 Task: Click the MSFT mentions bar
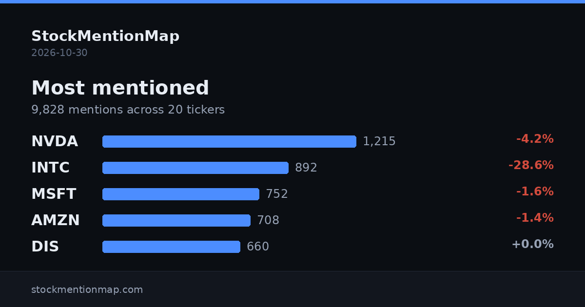181,194
